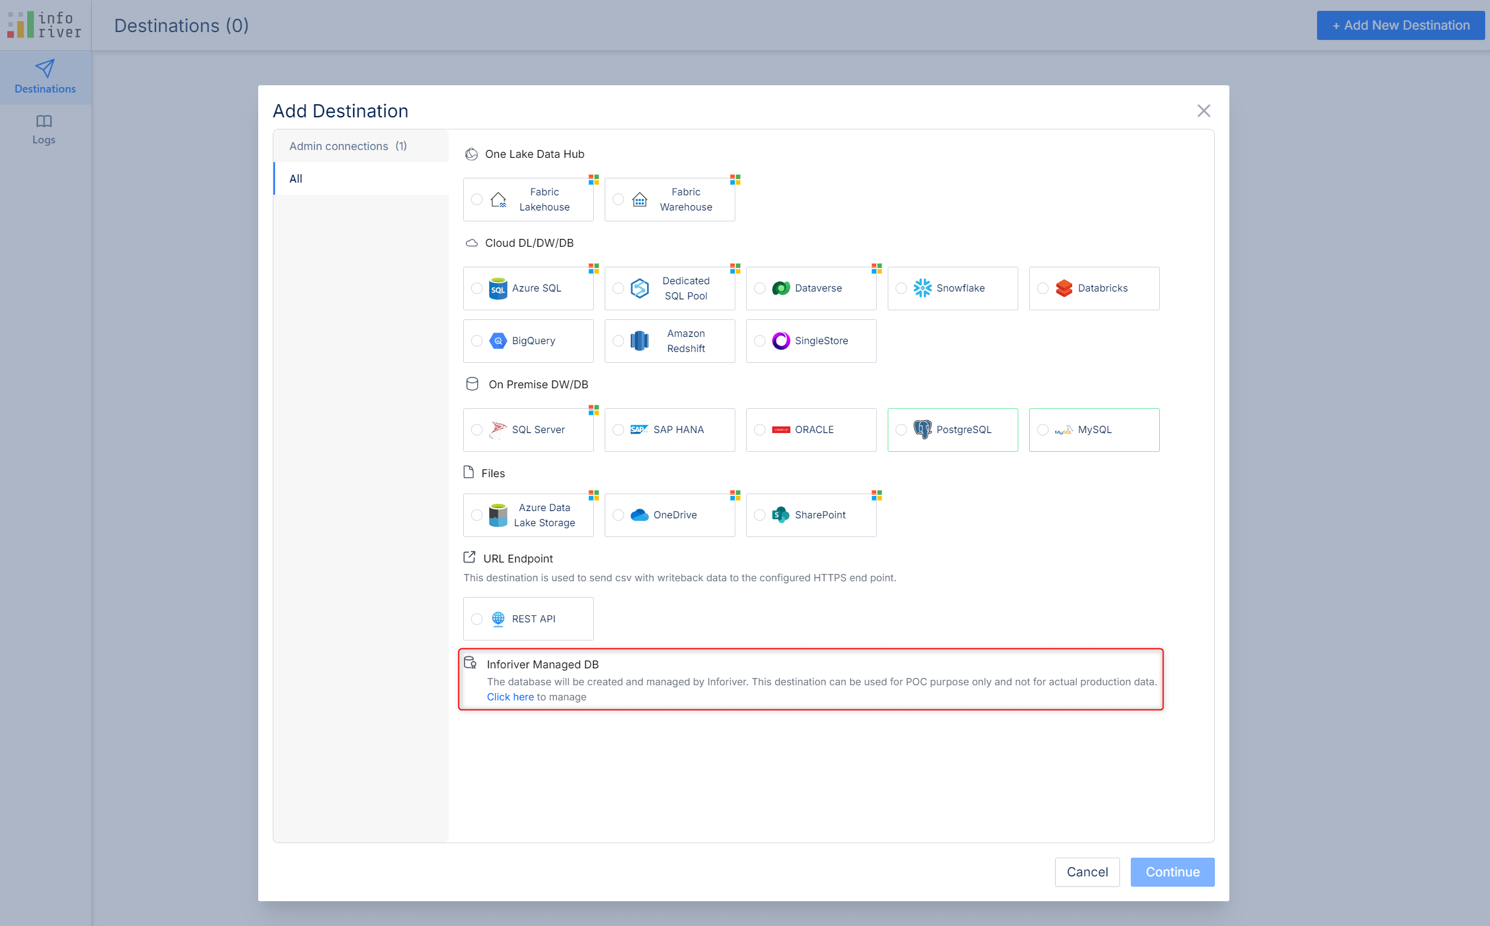The image size is (1490, 926).
Task: Click Add New Destination button
Action: pyautogui.click(x=1401, y=26)
